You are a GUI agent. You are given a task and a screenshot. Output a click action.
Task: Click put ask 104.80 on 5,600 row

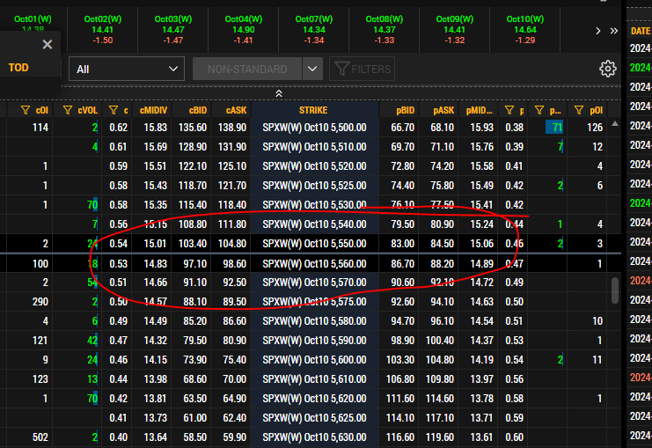(x=440, y=360)
